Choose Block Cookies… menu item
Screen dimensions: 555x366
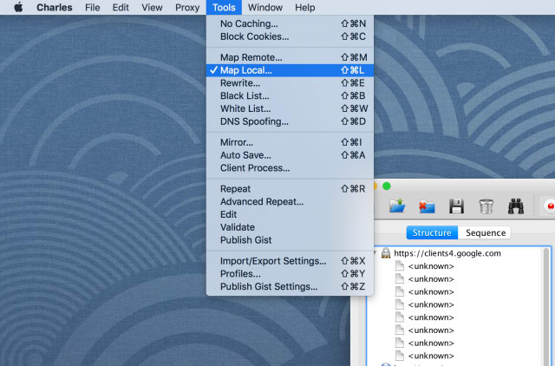click(290, 36)
